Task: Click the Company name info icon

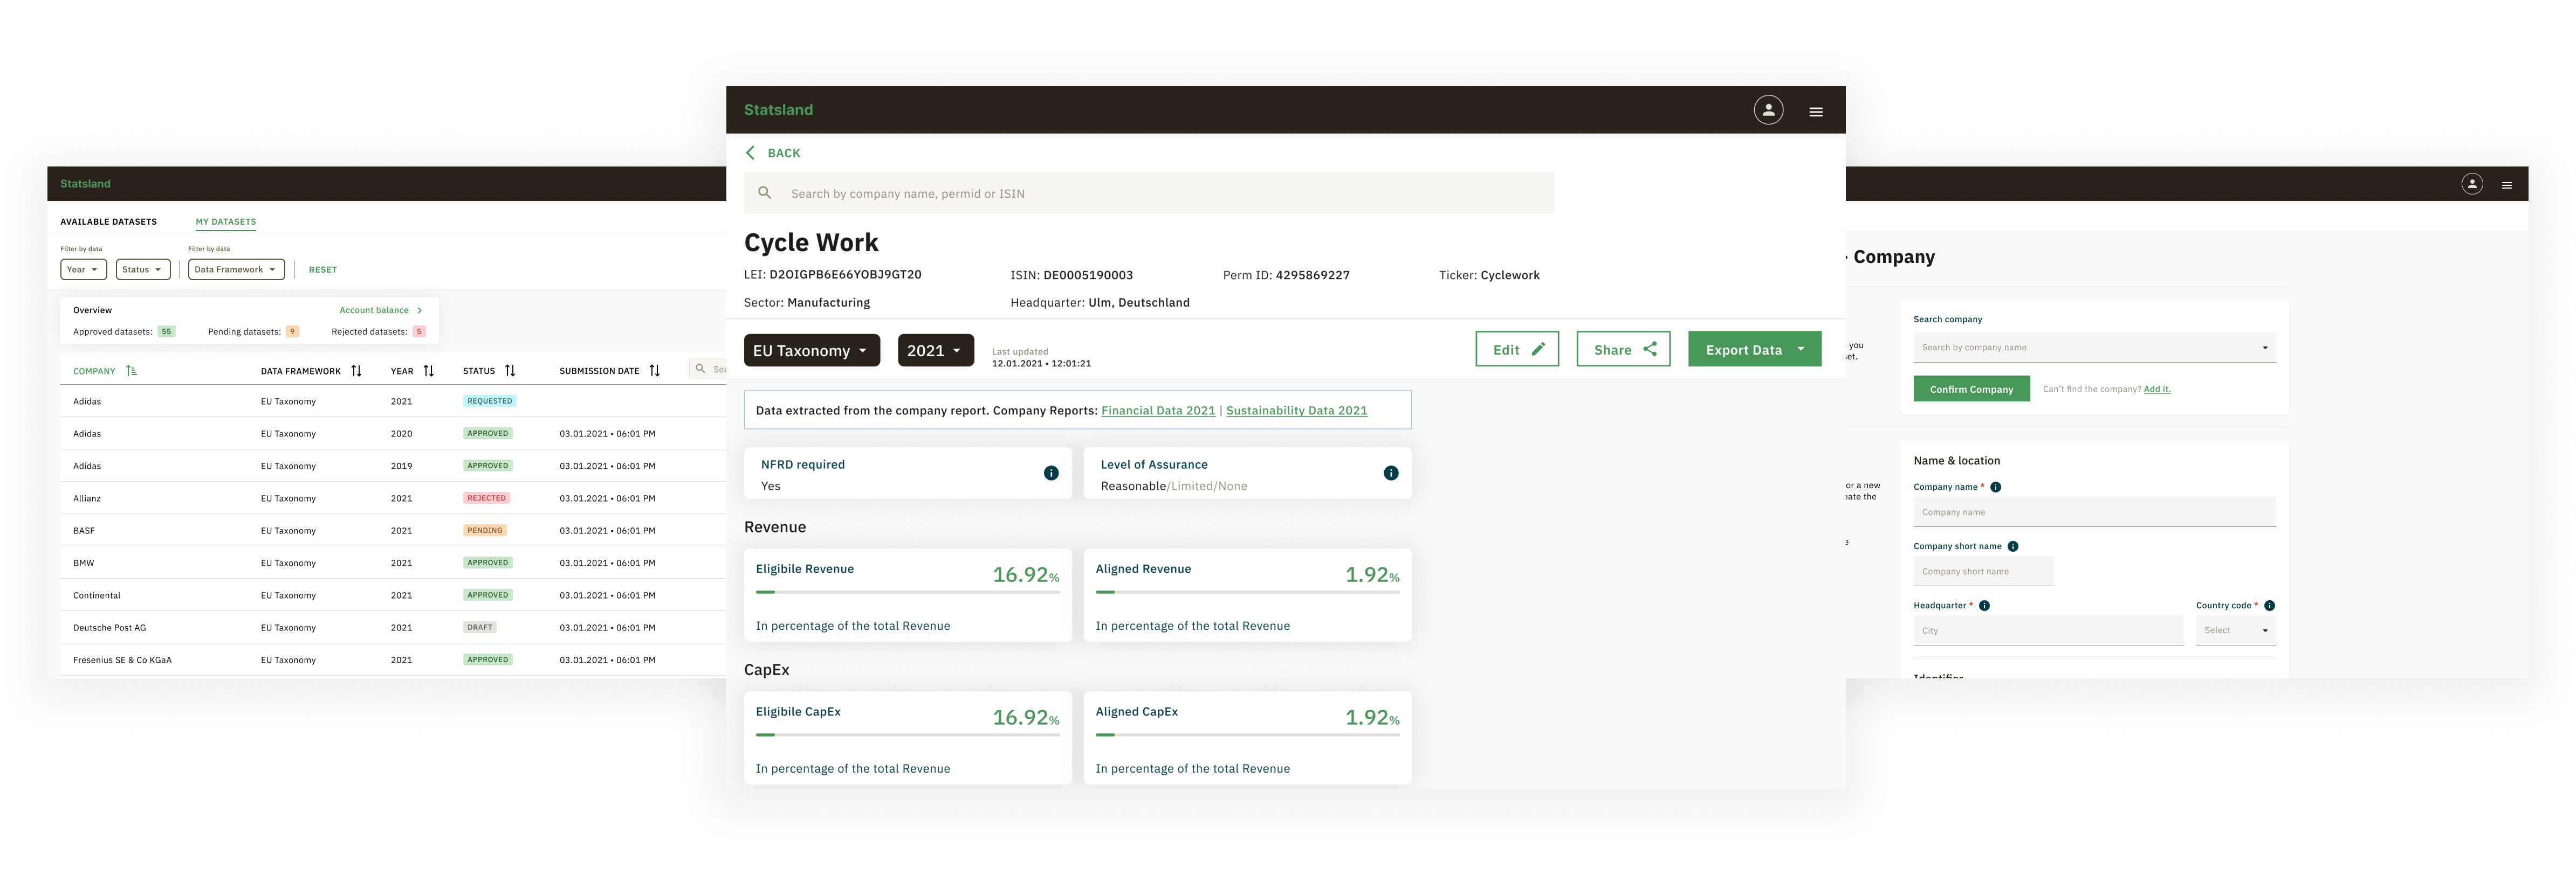Action: pos(1995,488)
